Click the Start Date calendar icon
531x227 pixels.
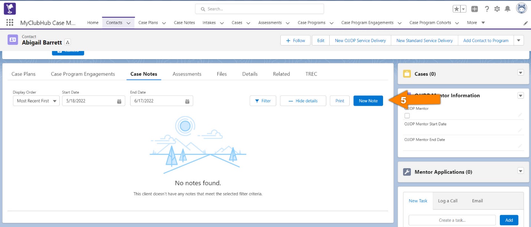(119, 101)
